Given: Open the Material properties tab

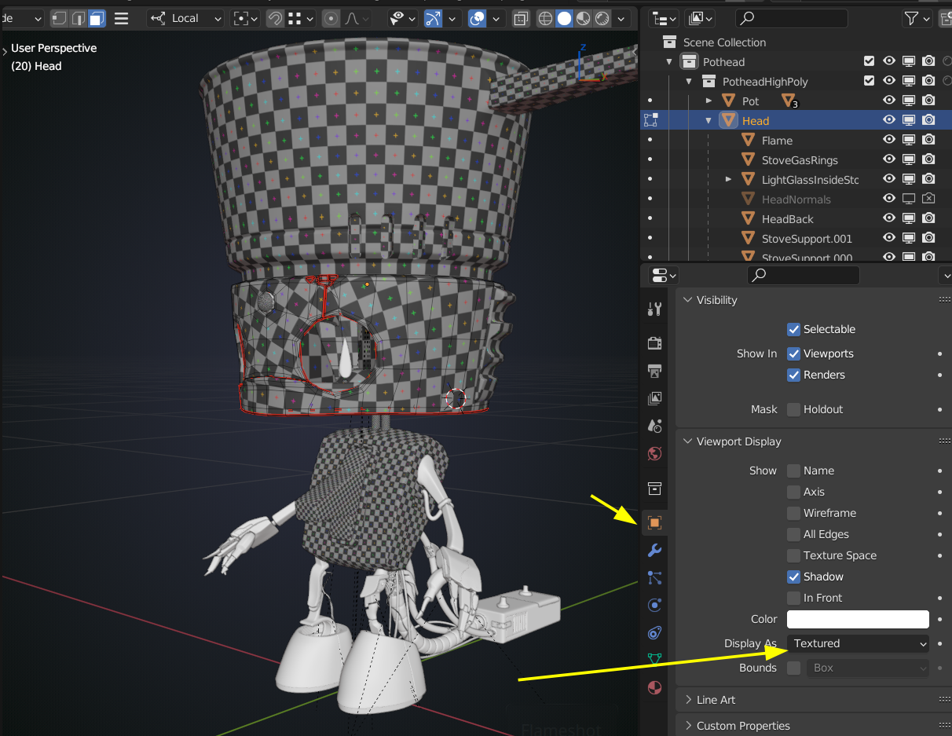Looking at the screenshot, I should pos(654,688).
